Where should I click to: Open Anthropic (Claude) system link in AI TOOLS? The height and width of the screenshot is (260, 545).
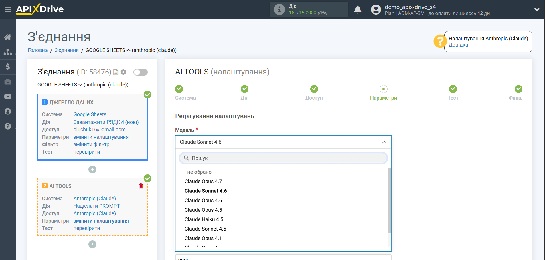coord(94,199)
